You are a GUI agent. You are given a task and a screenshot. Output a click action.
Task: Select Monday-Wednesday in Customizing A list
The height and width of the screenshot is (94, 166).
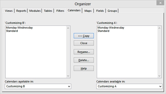[111, 28]
